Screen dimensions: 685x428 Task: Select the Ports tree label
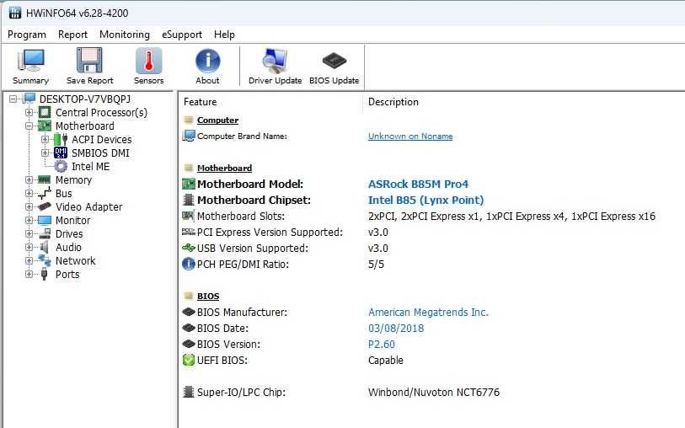[67, 275]
